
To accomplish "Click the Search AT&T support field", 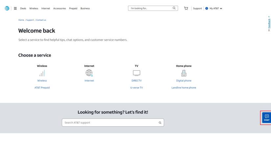I will pos(110,123).
